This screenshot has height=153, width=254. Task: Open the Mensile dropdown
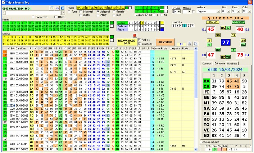(x=189, y=12)
